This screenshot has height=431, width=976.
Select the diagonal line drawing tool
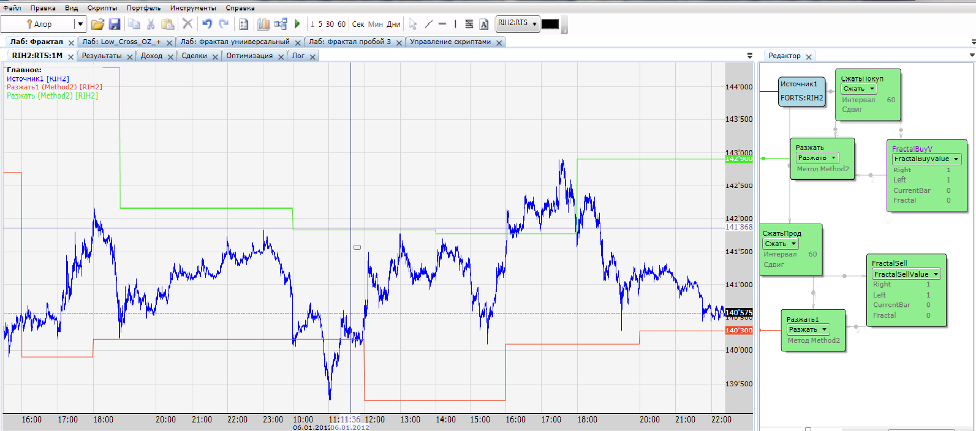point(428,24)
